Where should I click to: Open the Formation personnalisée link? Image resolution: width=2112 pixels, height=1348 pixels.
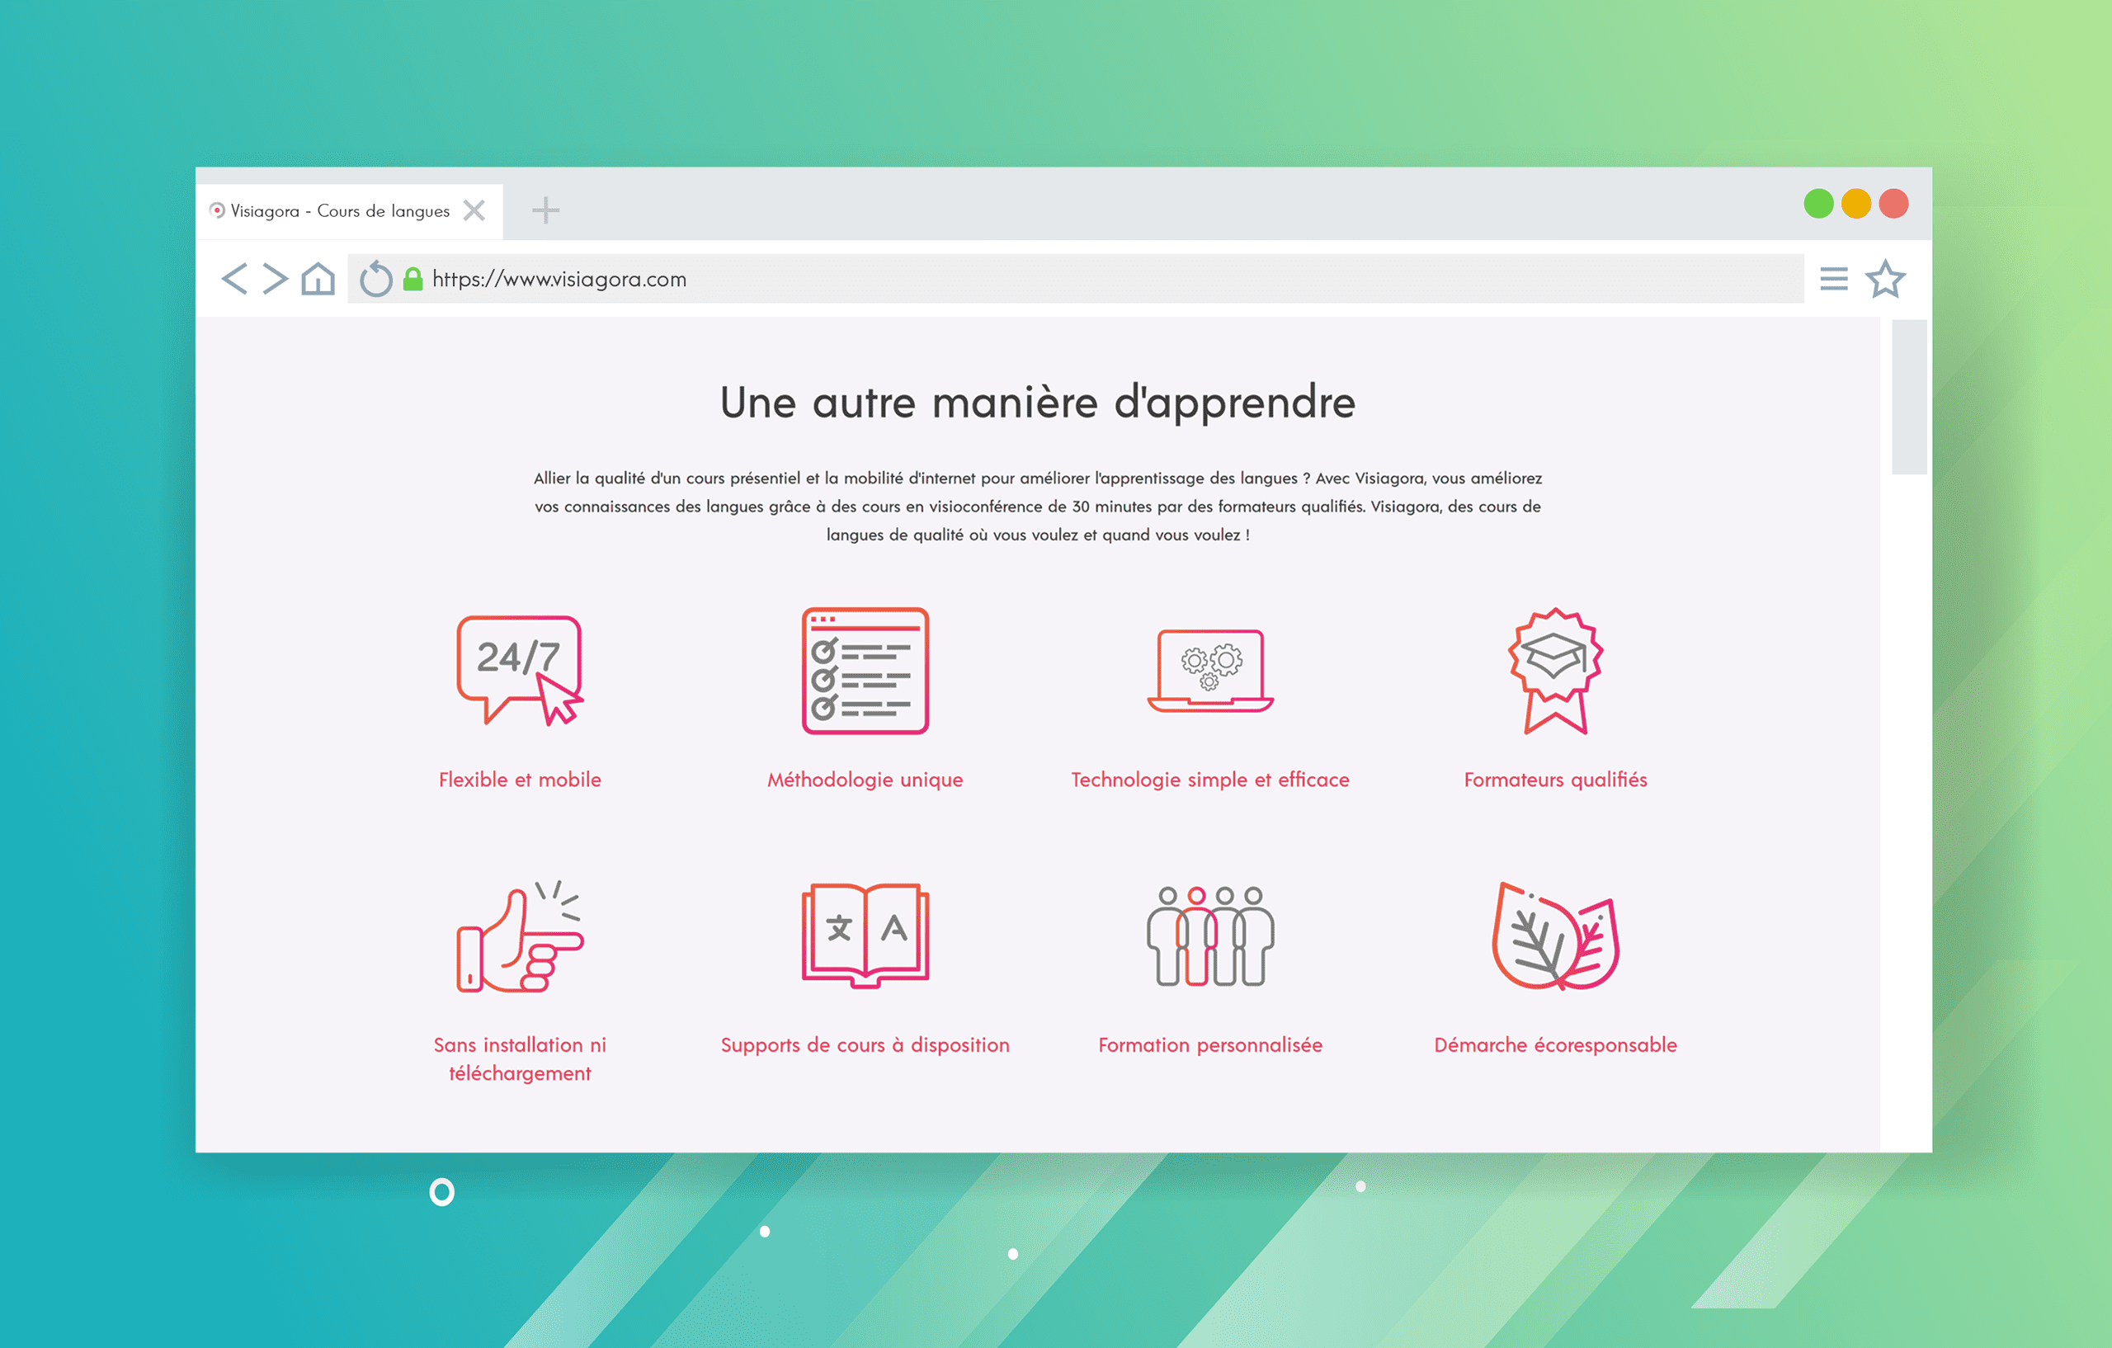[x=1210, y=1044]
